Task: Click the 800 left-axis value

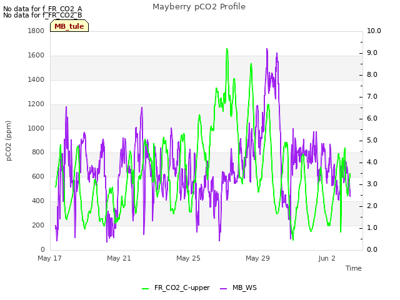Action: pyautogui.click(x=38, y=152)
